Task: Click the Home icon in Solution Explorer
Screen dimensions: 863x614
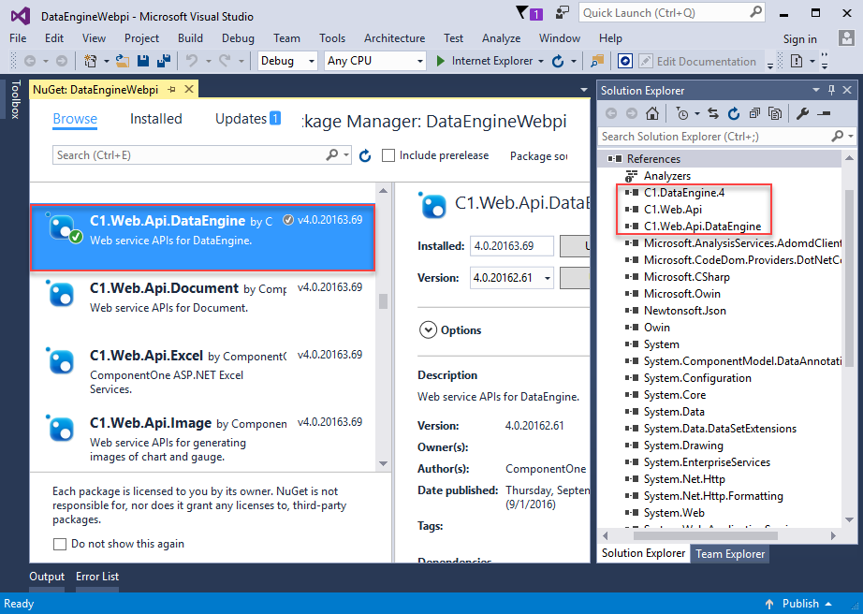Action: click(652, 113)
